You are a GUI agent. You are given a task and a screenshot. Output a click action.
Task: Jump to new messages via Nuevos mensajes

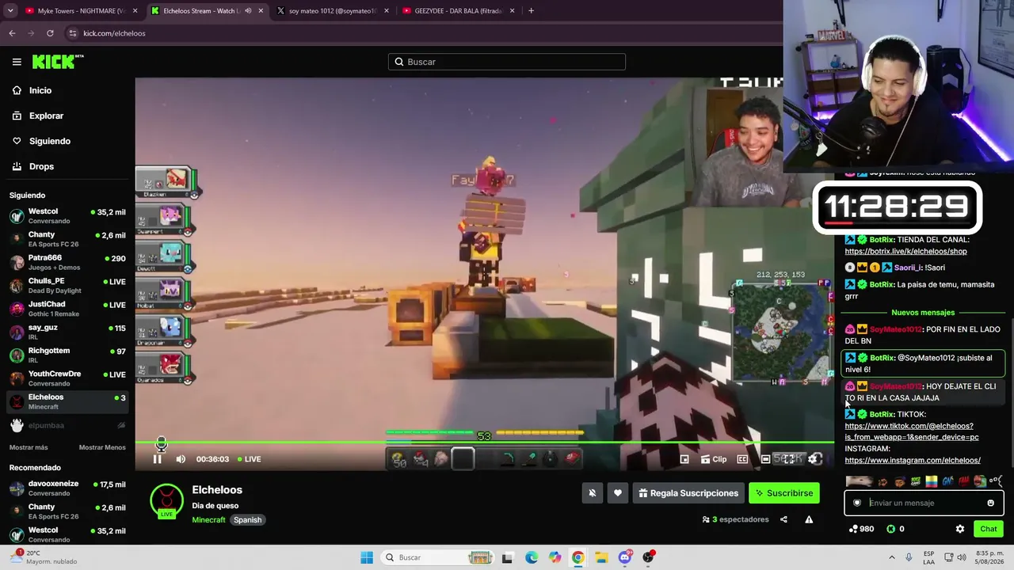(x=923, y=313)
